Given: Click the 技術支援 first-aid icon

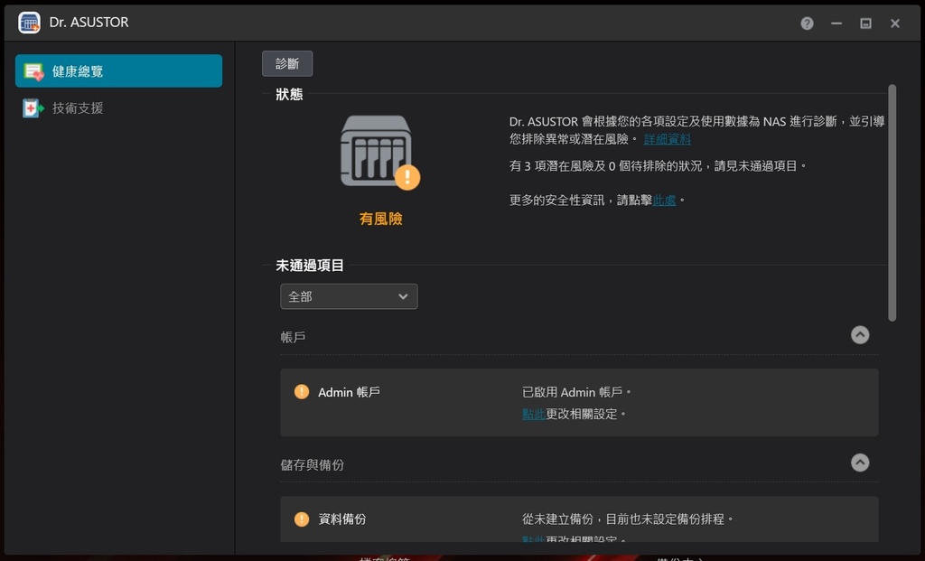Looking at the screenshot, I should pos(33,108).
